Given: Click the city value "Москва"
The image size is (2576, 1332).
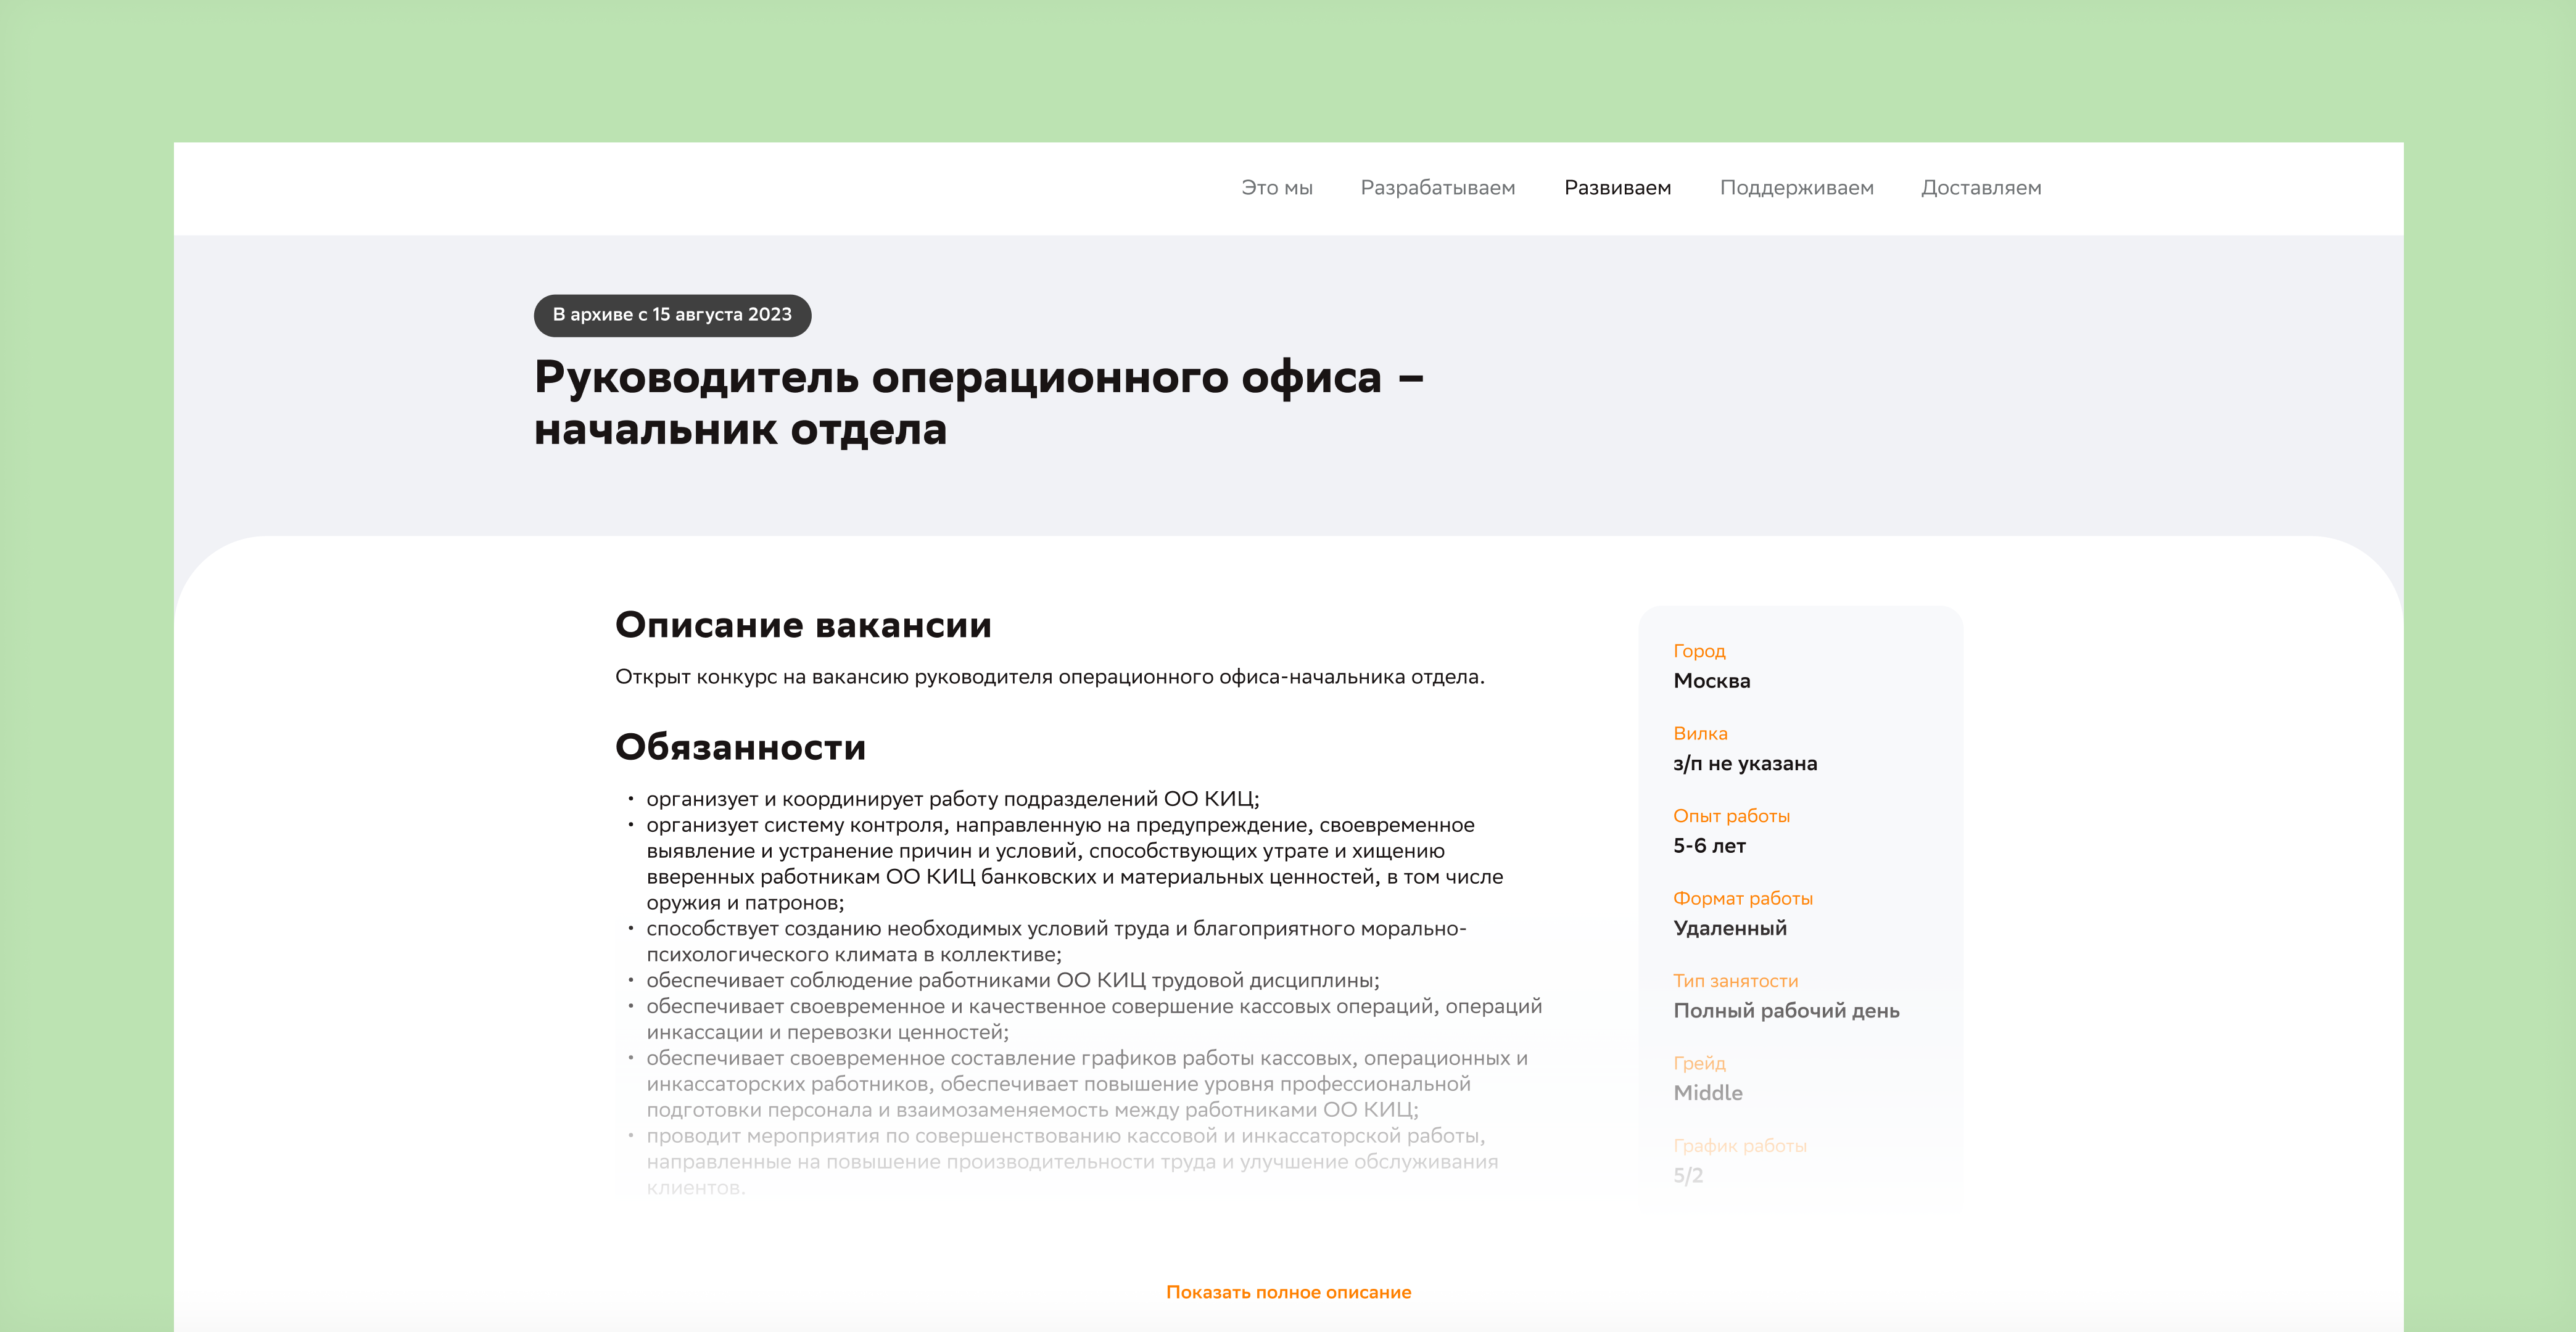Looking at the screenshot, I should coord(1711,681).
